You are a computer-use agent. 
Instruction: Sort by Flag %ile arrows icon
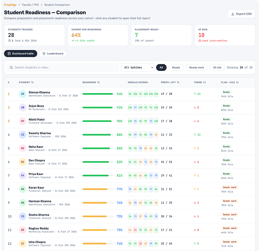point(237,82)
